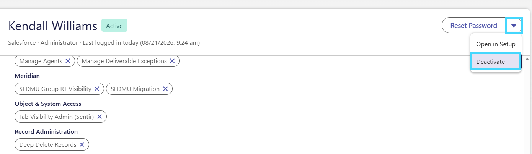Viewport: 532px width, 154px height.
Task: Click the scrollbar up arrow
Action: (527, 59)
